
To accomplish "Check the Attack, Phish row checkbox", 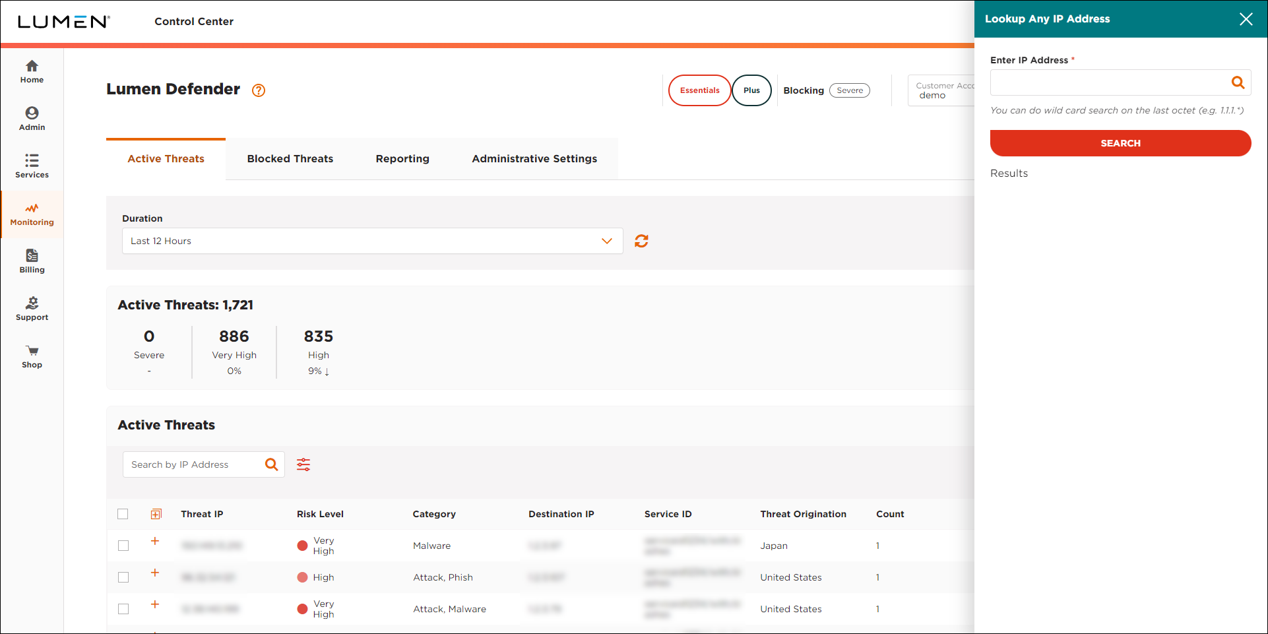I will click(123, 577).
